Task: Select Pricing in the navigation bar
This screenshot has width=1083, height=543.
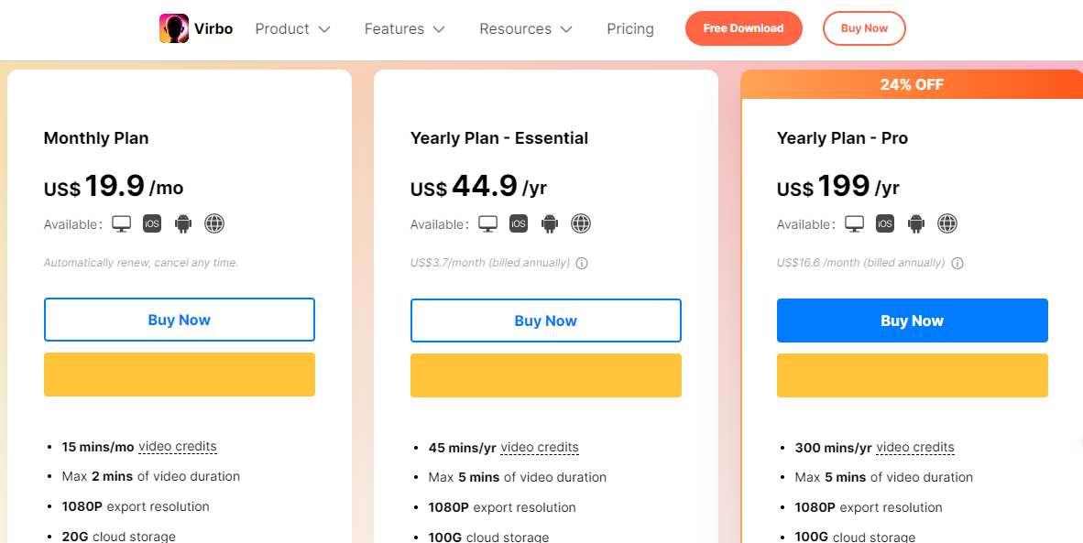Action: coord(629,28)
